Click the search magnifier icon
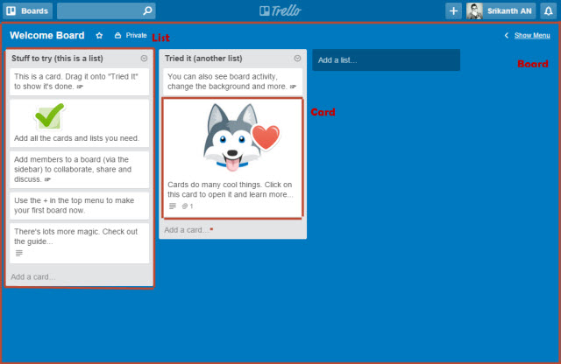561x364 pixels. pyautogui.click(x=147, y=10)
